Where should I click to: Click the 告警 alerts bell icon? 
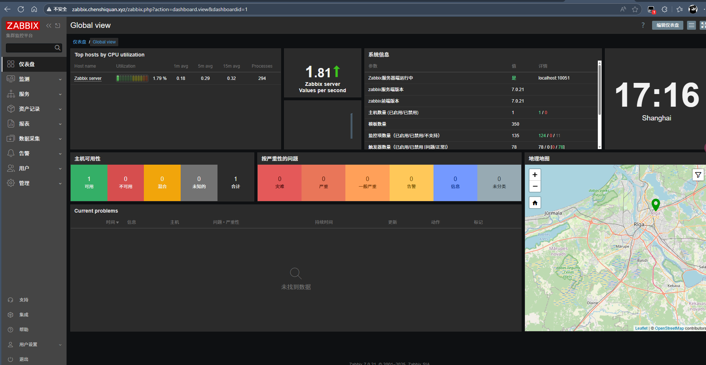11,153
